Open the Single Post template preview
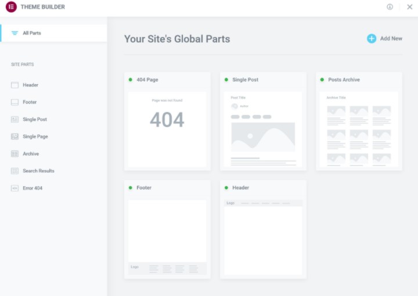Image resolution: width=418 pixels, height=296 pixels. (x=263, y=129)
